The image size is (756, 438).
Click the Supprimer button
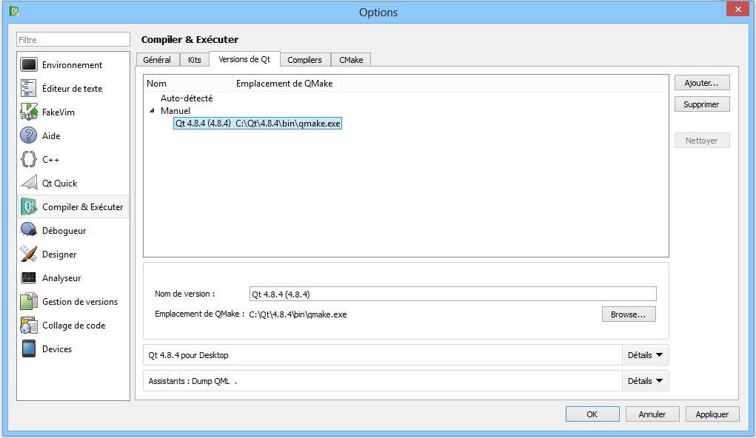tap(701, 104)
